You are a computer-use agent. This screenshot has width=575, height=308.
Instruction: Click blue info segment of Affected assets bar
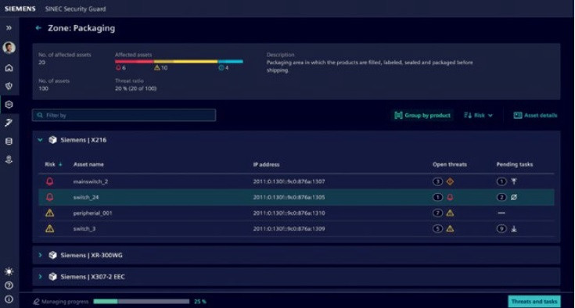pos(230,62)
